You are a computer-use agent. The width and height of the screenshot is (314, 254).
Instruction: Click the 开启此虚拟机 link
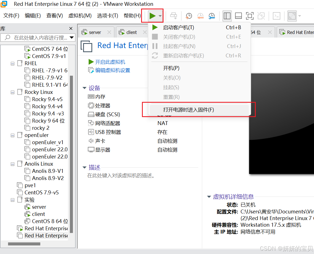pos(110,62)
